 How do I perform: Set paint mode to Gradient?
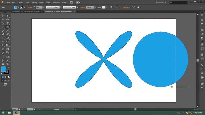5,77
